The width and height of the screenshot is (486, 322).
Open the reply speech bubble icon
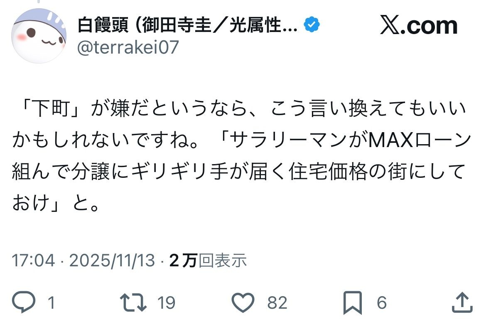[24, 302]
